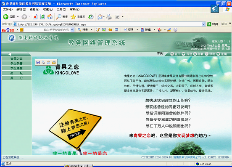Click the print icon on floating image toolbar
Viewport: 232px width, 167px height.
click(x=43, y=62)
